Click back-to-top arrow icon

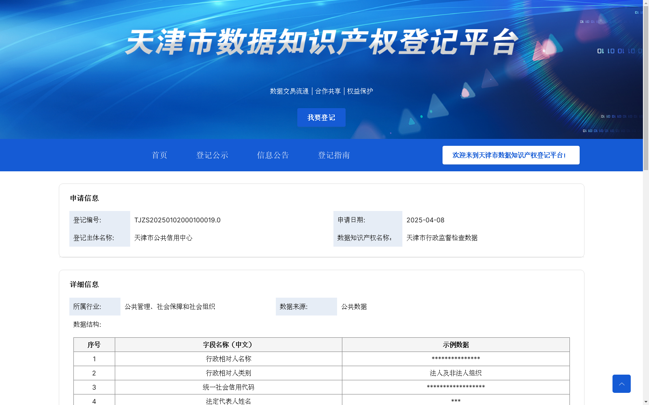click(621, 384)
